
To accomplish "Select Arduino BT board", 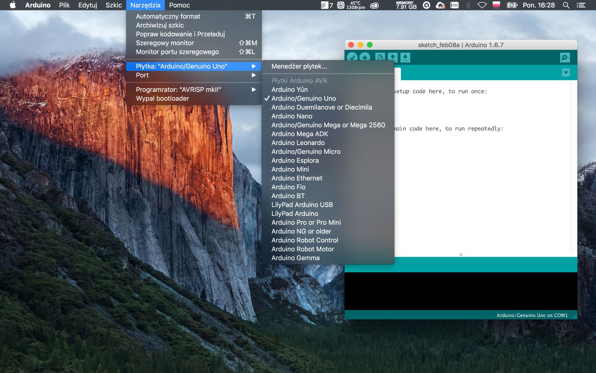I will click(328, 196).
